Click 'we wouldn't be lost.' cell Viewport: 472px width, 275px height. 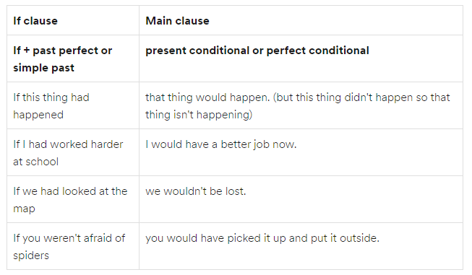point(301,199)
